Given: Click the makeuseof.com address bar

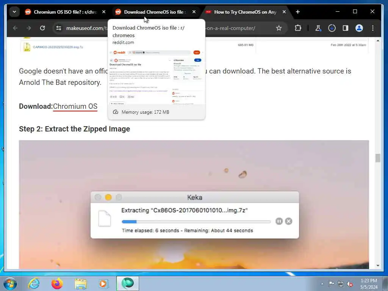Looking at the screenshot, I should tap(169, 28).
